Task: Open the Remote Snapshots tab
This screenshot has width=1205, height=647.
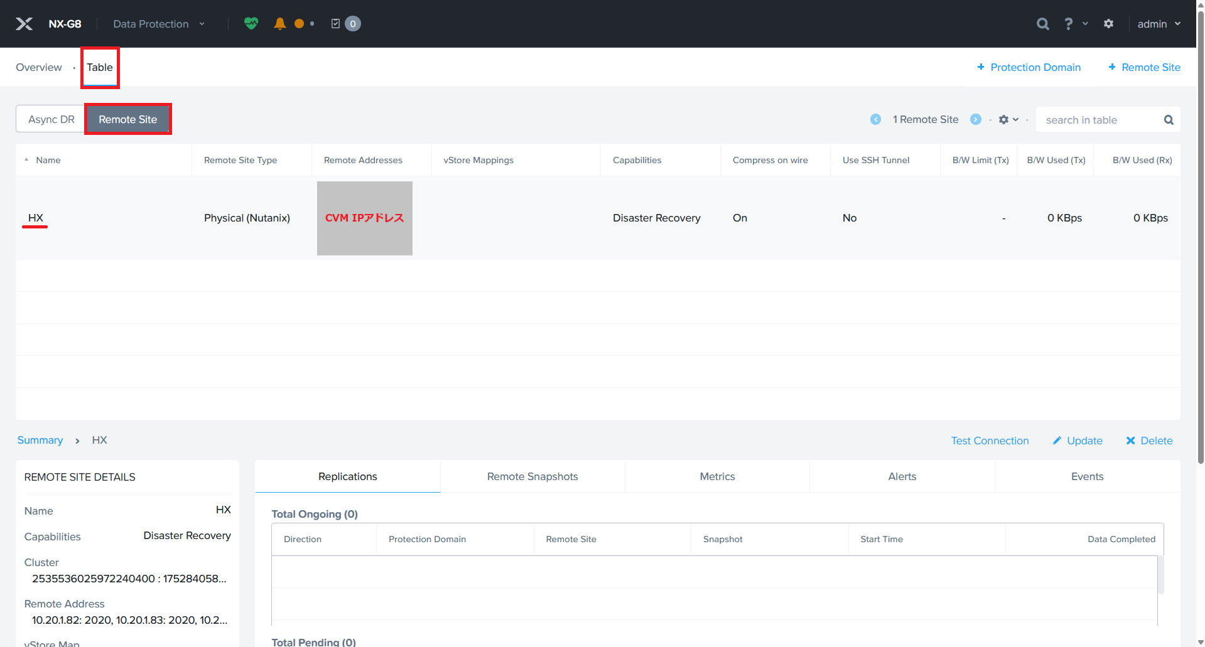Action: click(x=532, y=476)
